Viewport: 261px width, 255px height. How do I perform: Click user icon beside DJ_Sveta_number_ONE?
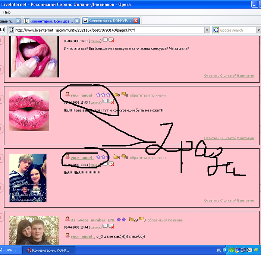pos(67,219)
